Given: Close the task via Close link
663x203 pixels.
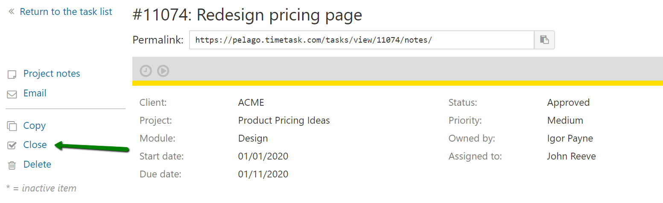Looking at the screenshot, I should point(35,145).
